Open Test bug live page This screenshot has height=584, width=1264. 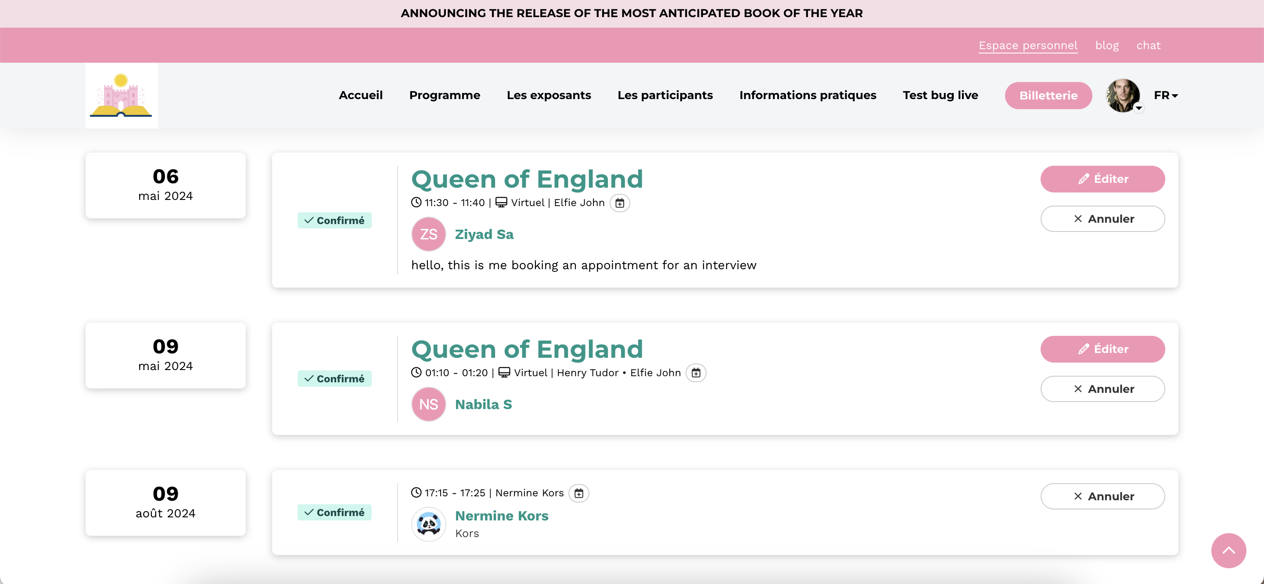[x=940, y=95]
